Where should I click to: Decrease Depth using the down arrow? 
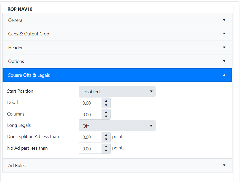[106, 106]
